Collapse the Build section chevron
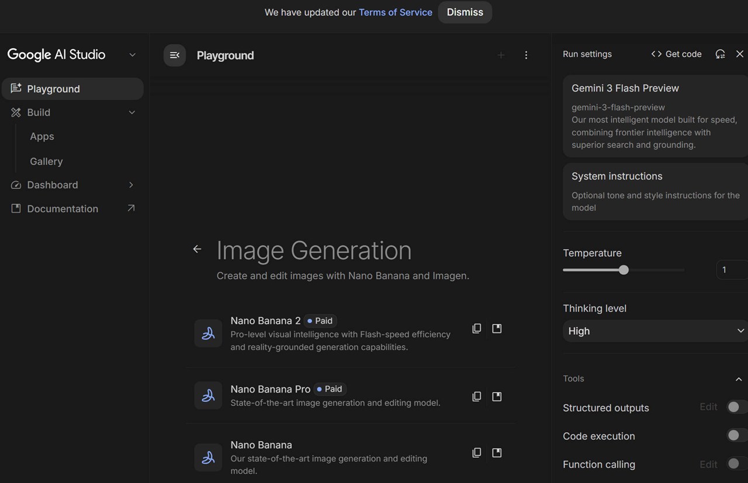Screen dimensions: 748x483 [131, 113]
